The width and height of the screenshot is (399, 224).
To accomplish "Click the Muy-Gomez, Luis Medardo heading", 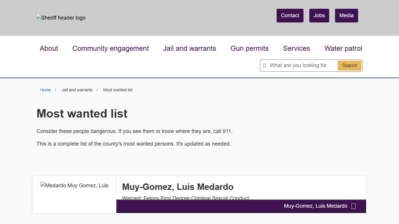I will (178, 187).
